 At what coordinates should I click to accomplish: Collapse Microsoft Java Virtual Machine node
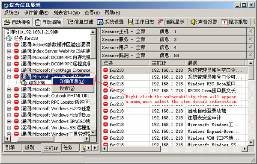coord(9,76)
